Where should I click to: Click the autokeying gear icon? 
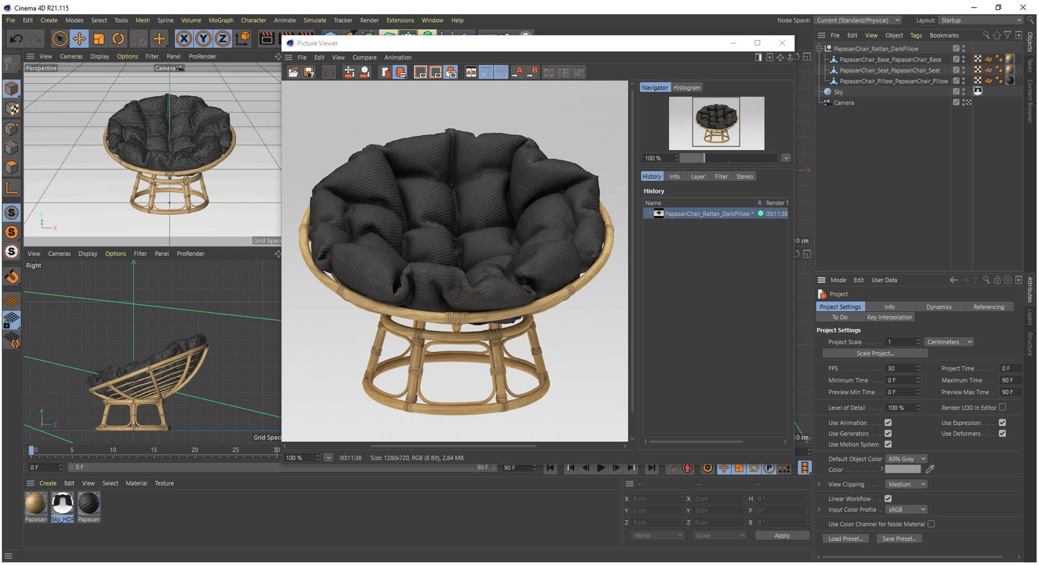pos(707,468)
